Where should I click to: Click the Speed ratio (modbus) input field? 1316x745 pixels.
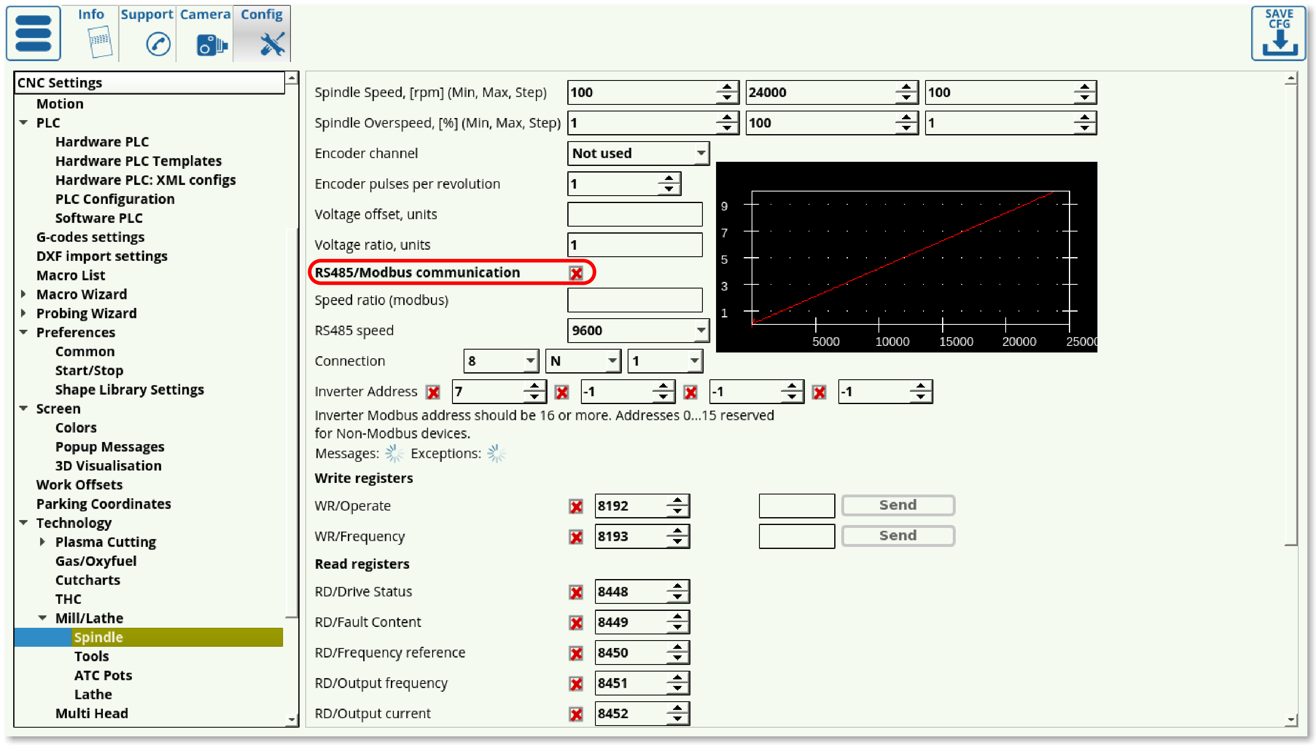[634, 300]
